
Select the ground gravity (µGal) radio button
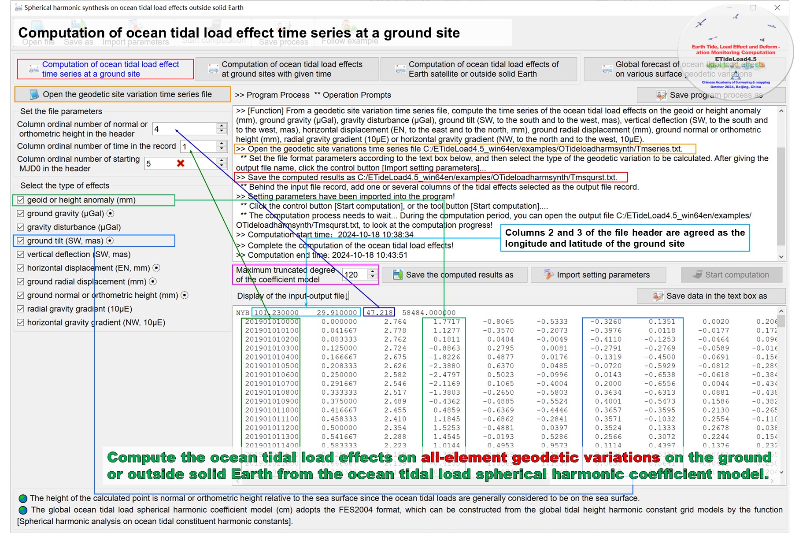[111, 214]
